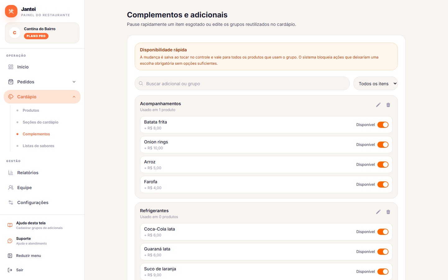Screen dimensions: 448x280
Task: Click the Configurações sliders icon
Action: pos(11,203)
